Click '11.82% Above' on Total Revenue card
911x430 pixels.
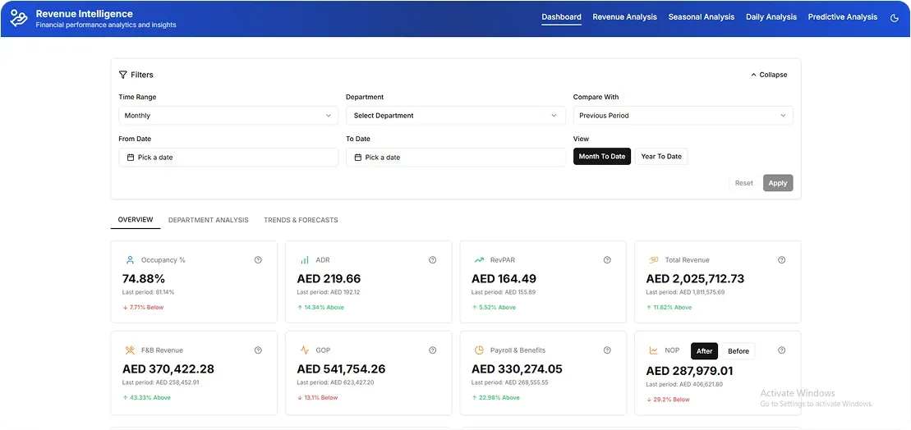coord(669,308)
